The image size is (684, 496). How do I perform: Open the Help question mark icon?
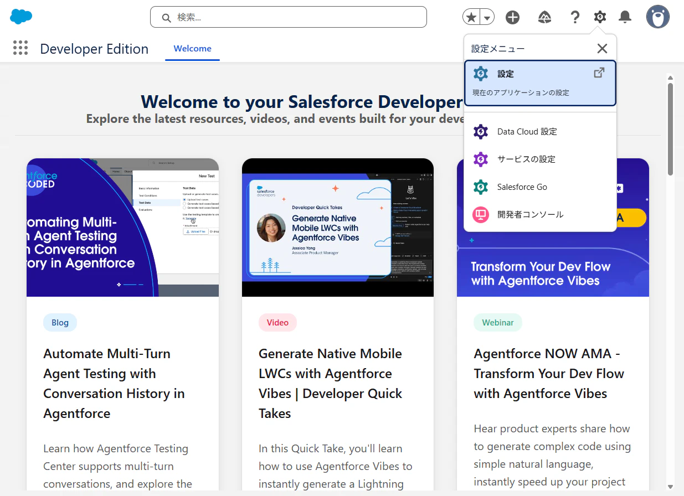pos(575,17)
